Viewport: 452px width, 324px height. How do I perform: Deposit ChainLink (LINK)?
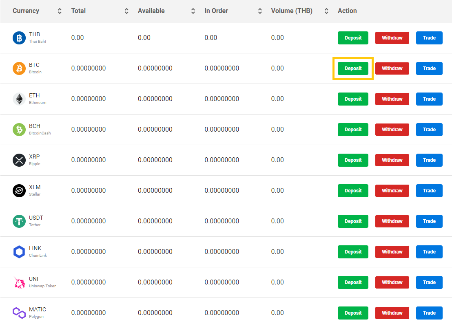353,252
